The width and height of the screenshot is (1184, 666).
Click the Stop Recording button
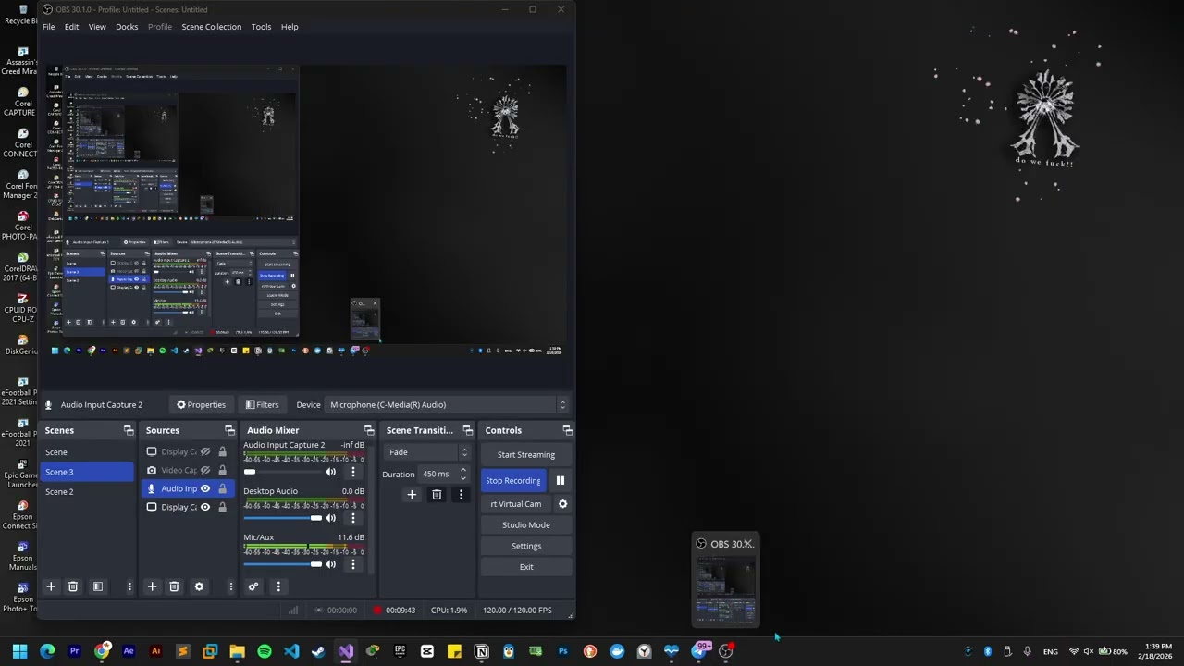[513, 480]
